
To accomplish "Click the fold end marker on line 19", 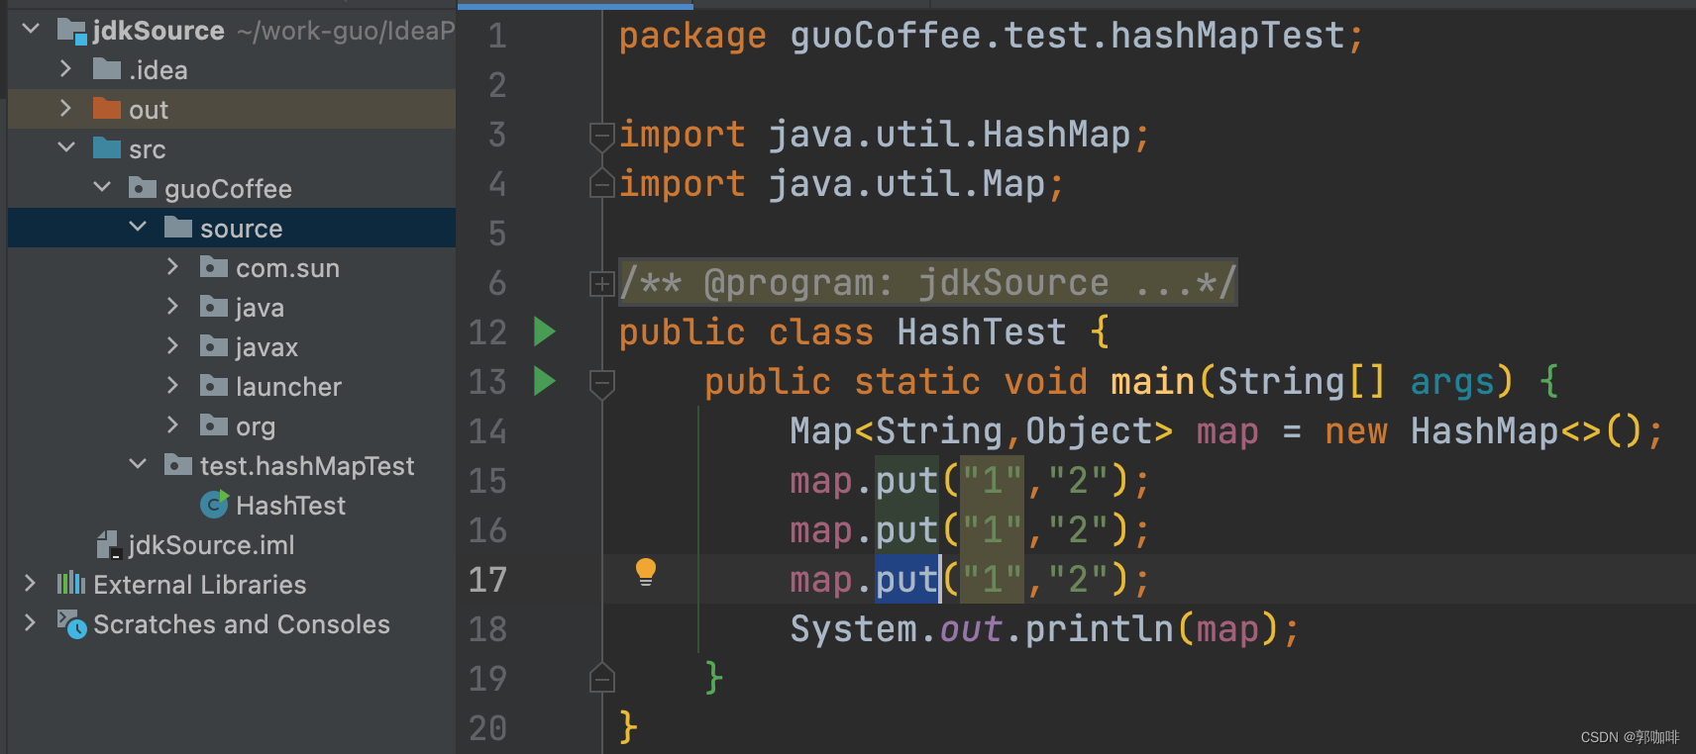I will [601, 678].
